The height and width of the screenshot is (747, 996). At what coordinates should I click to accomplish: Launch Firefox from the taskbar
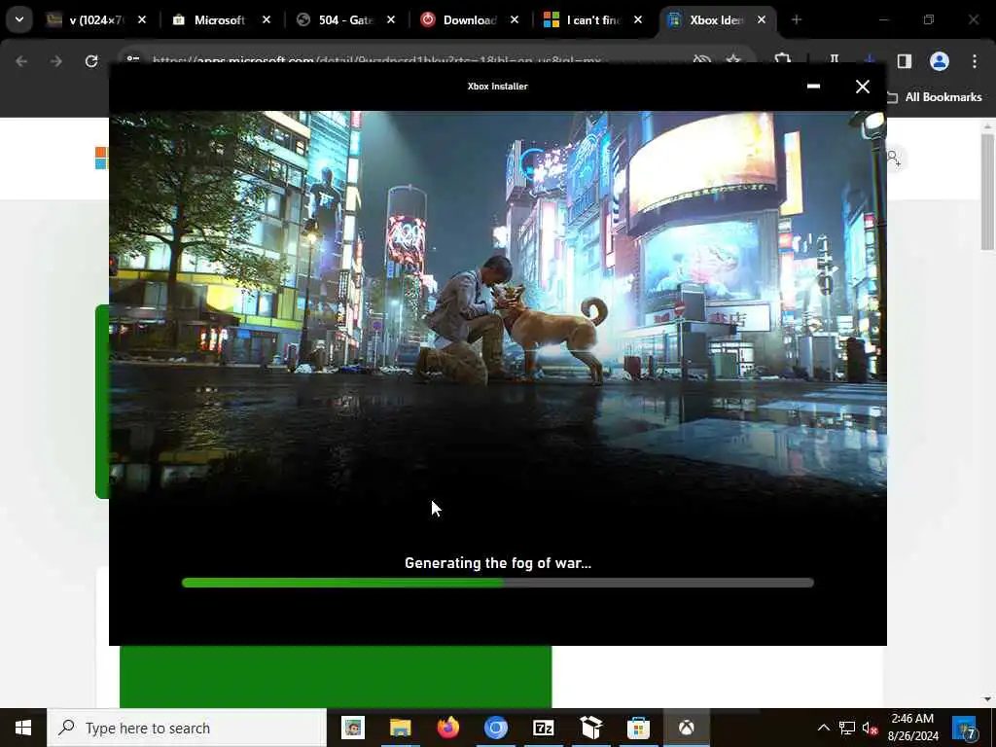click(x=447, y=728)
